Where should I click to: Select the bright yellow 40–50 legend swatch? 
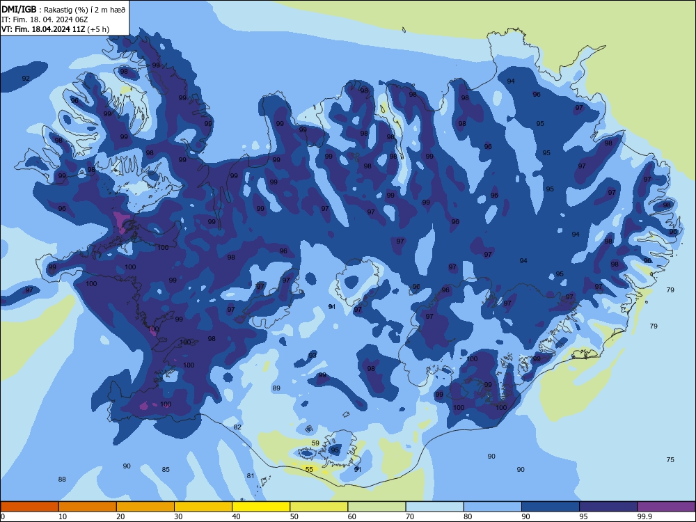[261, 507]
